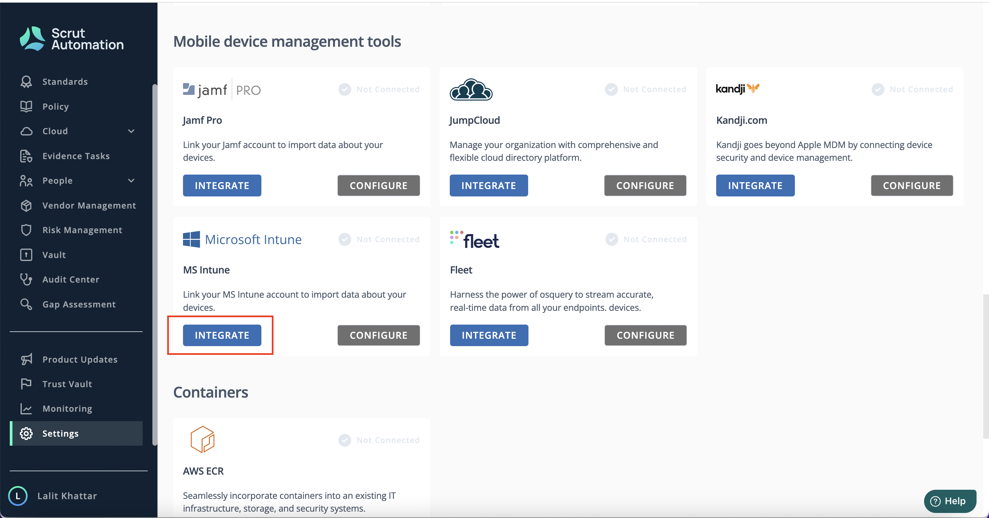Click the Vault icon
The width and height of the screenshot is (989, 518).
[26, 255]
